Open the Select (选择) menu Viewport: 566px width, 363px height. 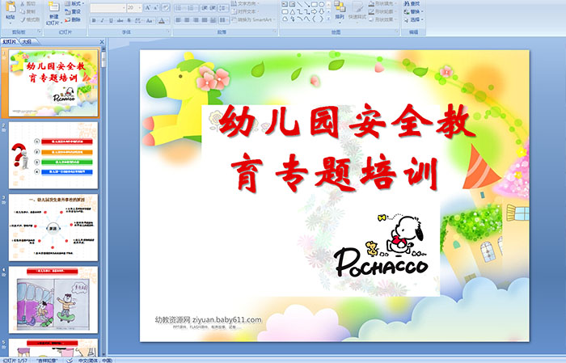413,19
